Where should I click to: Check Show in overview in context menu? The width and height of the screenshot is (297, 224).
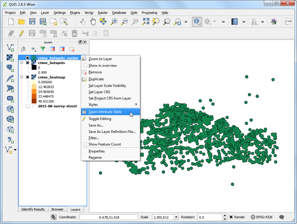[85, 65]
